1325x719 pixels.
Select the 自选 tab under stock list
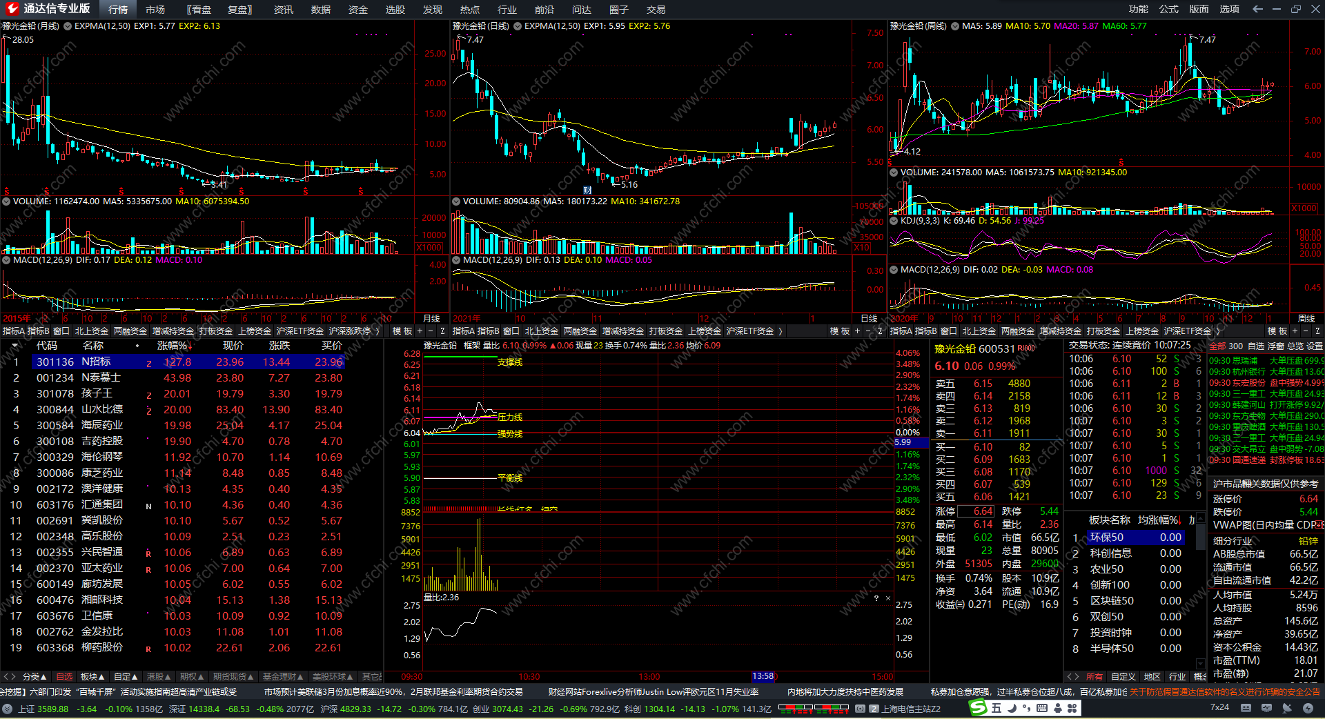[x=64, y=677]
